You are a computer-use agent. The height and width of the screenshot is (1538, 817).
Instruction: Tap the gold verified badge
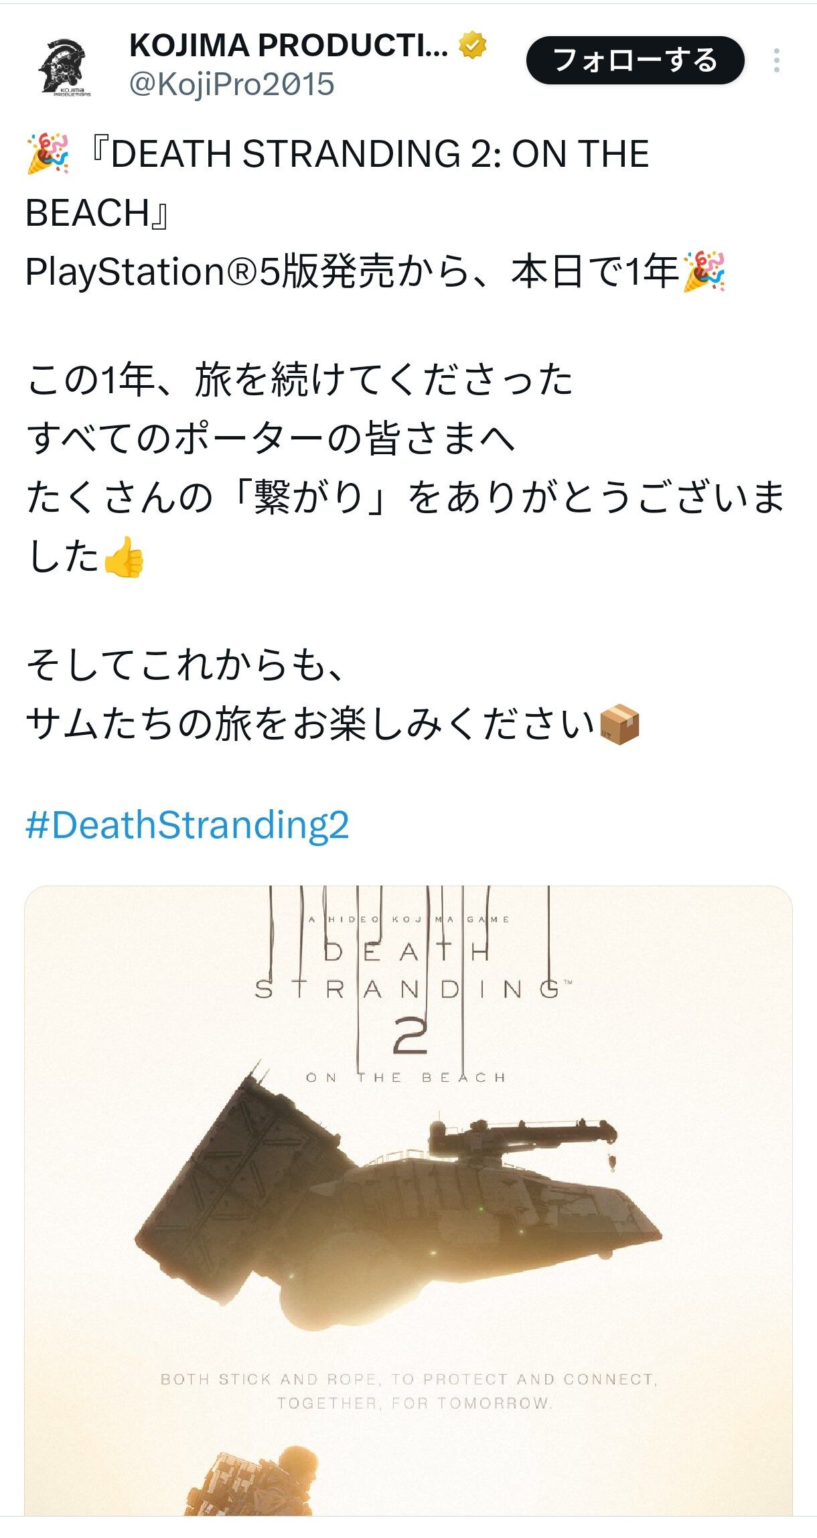tap(472, 45)
